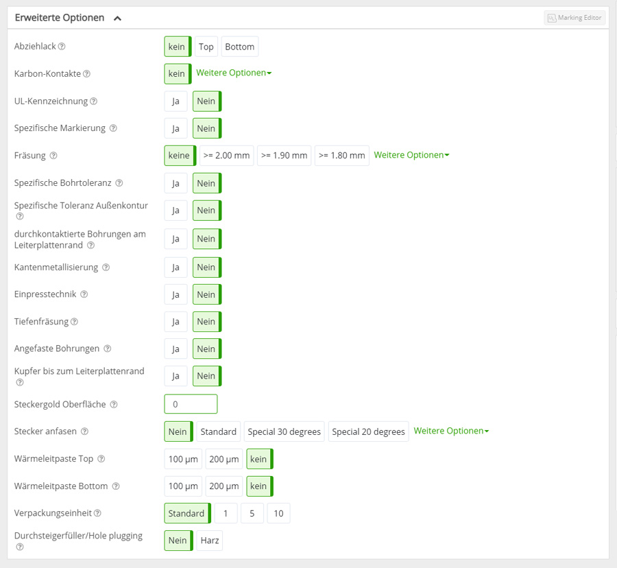The image size is (617, 568).
Task: Click the Steckergold Oberfläche input field
Action: [191, 404]
